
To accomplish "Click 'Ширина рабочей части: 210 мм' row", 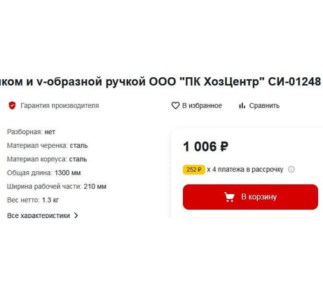I will 57,187.
